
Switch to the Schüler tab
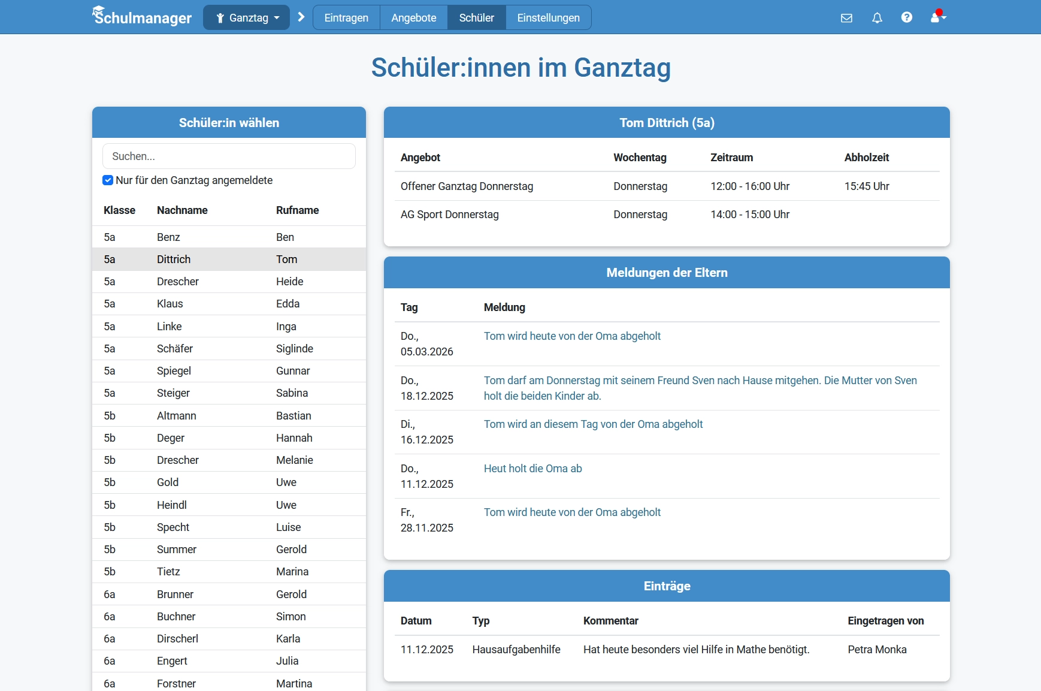[x=477, y=17]
